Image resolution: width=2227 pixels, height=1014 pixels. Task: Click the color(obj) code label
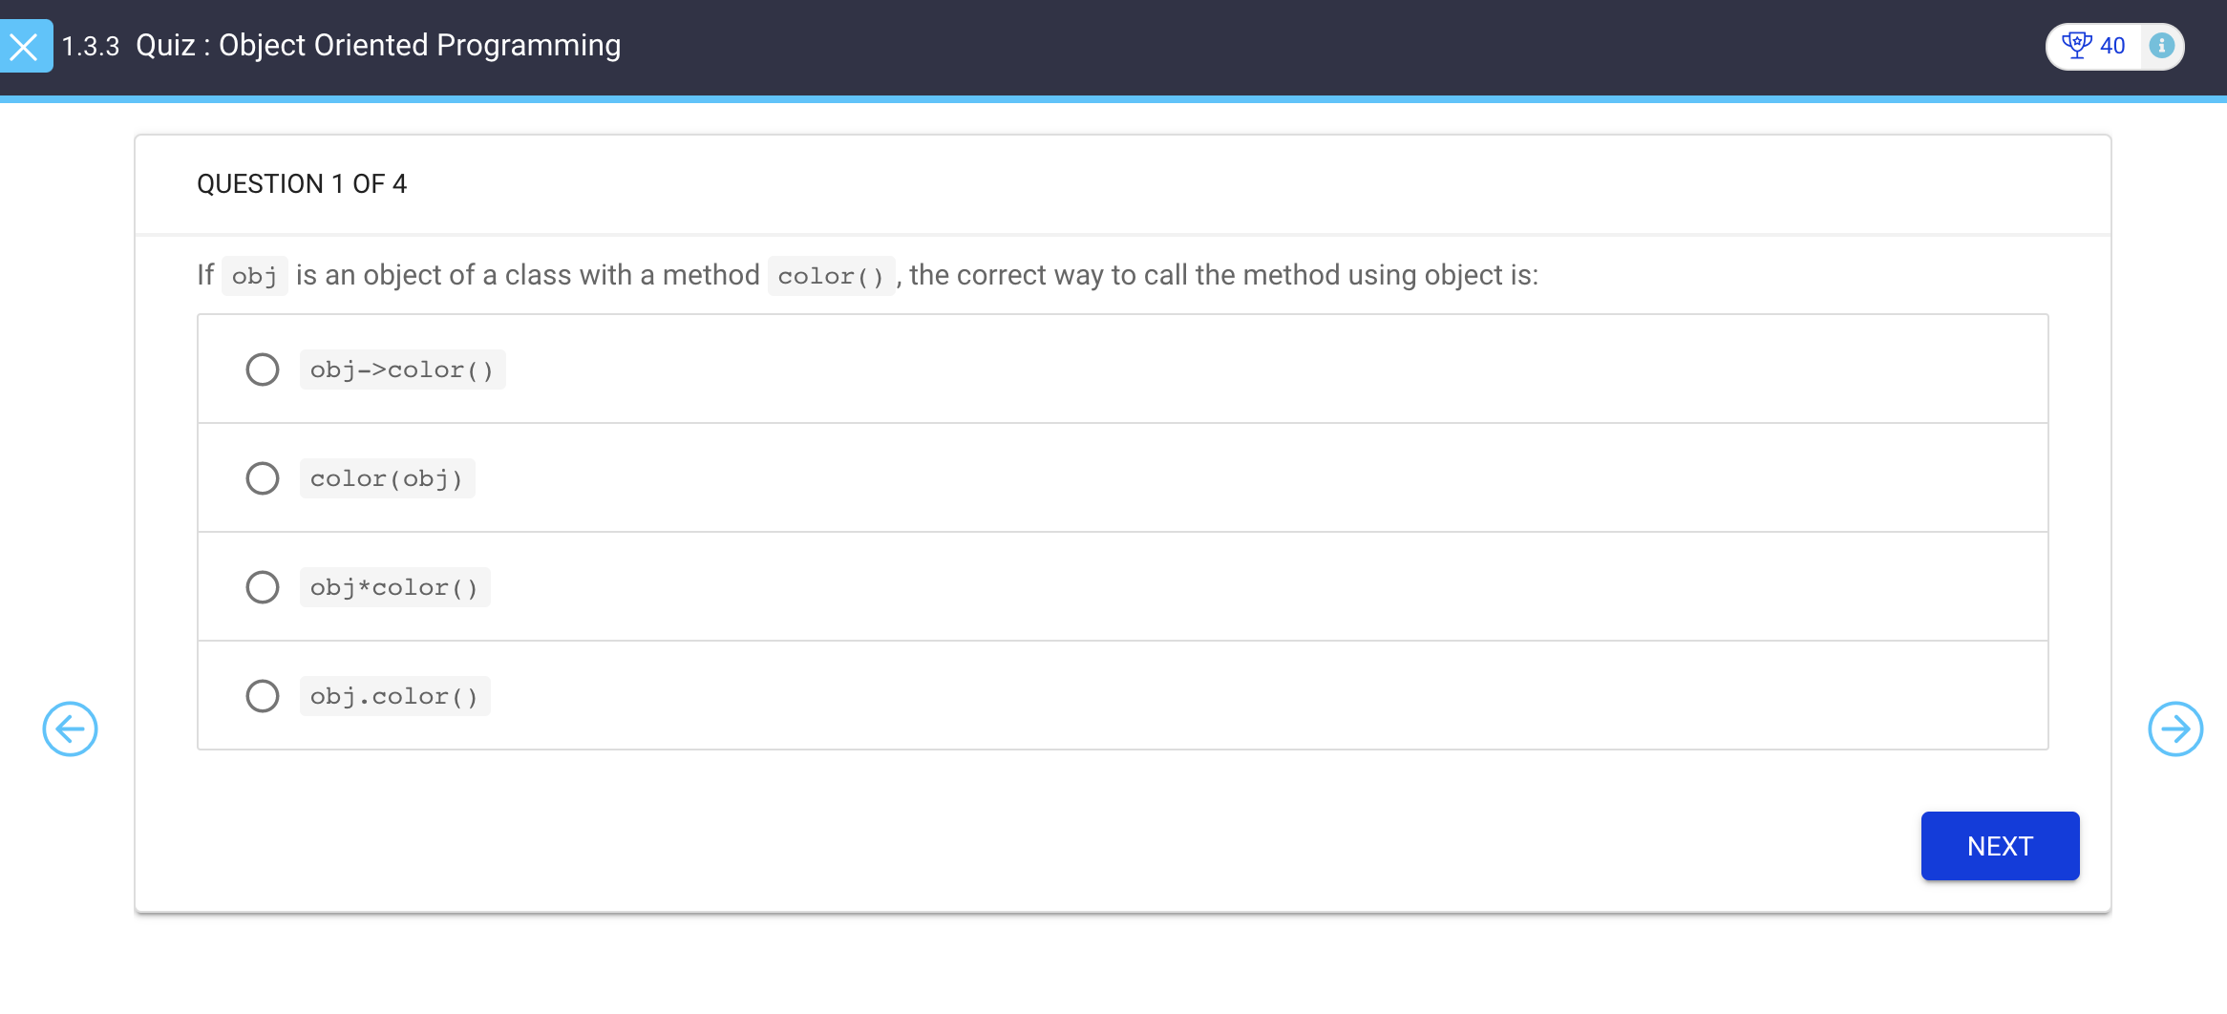pyautogui.click(x=387, y=478)
